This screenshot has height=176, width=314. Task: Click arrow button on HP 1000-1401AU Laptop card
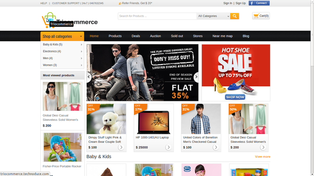(168, 147)
